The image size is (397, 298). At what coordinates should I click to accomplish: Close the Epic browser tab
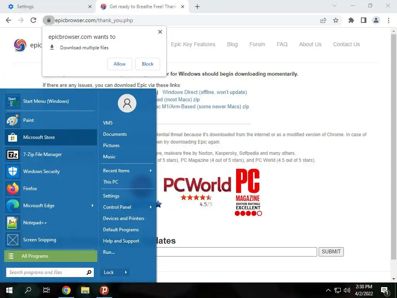[183, 7]
